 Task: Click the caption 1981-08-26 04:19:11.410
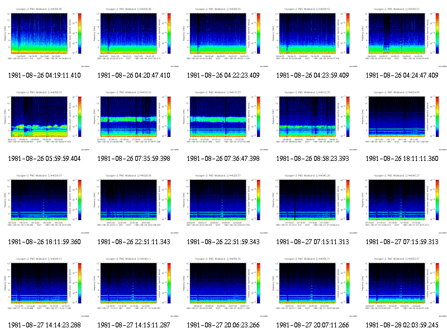pyautogui.click(x=44, y=75)
